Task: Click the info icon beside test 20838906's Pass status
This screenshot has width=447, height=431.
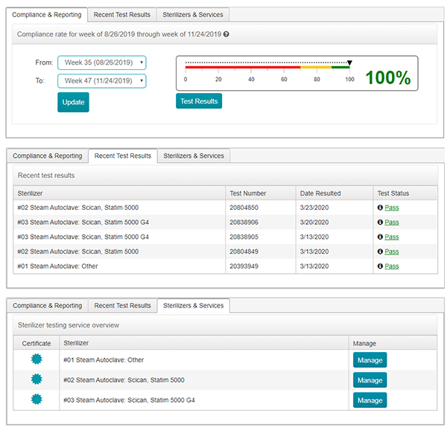Action: [380, 223]
